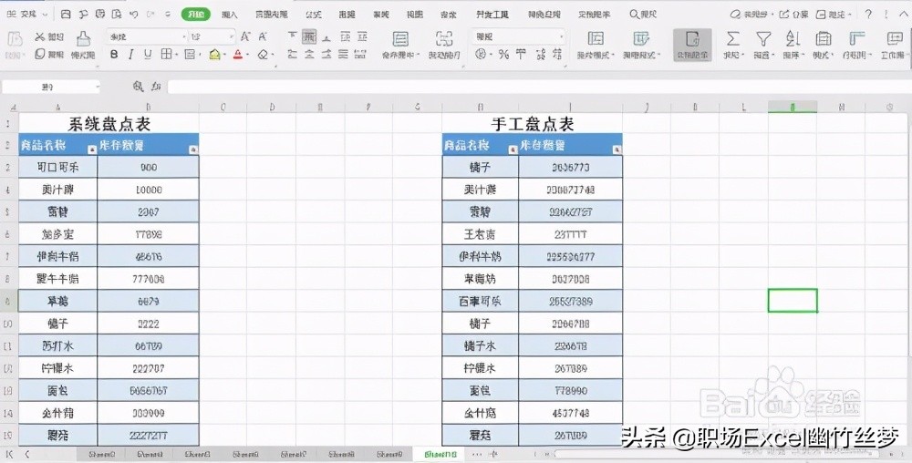Screen dimensions: 912x463
Task: Open filter dropdown on 系统盘点表 商品名称 header
Action: (91, 149)
